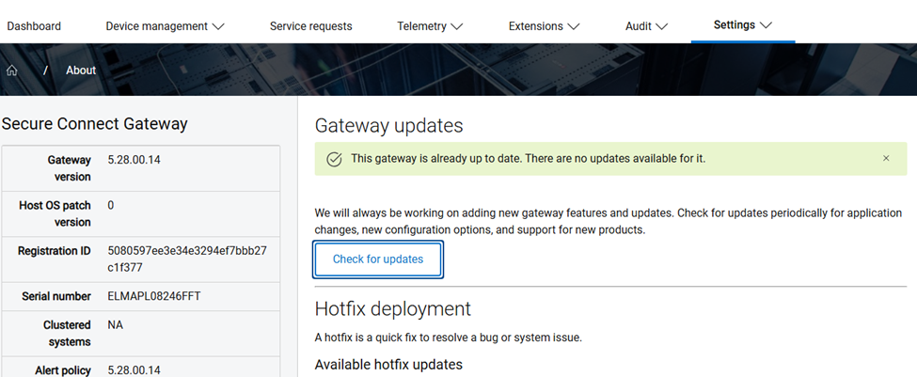This screenshot has width=917, height=377.
Task: Click the Gateway updates heading
Action: click(389, 126)
